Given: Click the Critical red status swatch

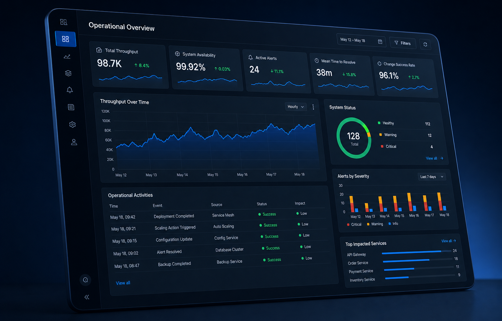Looking at the screenshot, I should (382, 146).
